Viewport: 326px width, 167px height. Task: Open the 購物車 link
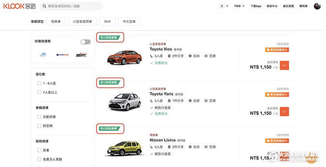(303, 6)
